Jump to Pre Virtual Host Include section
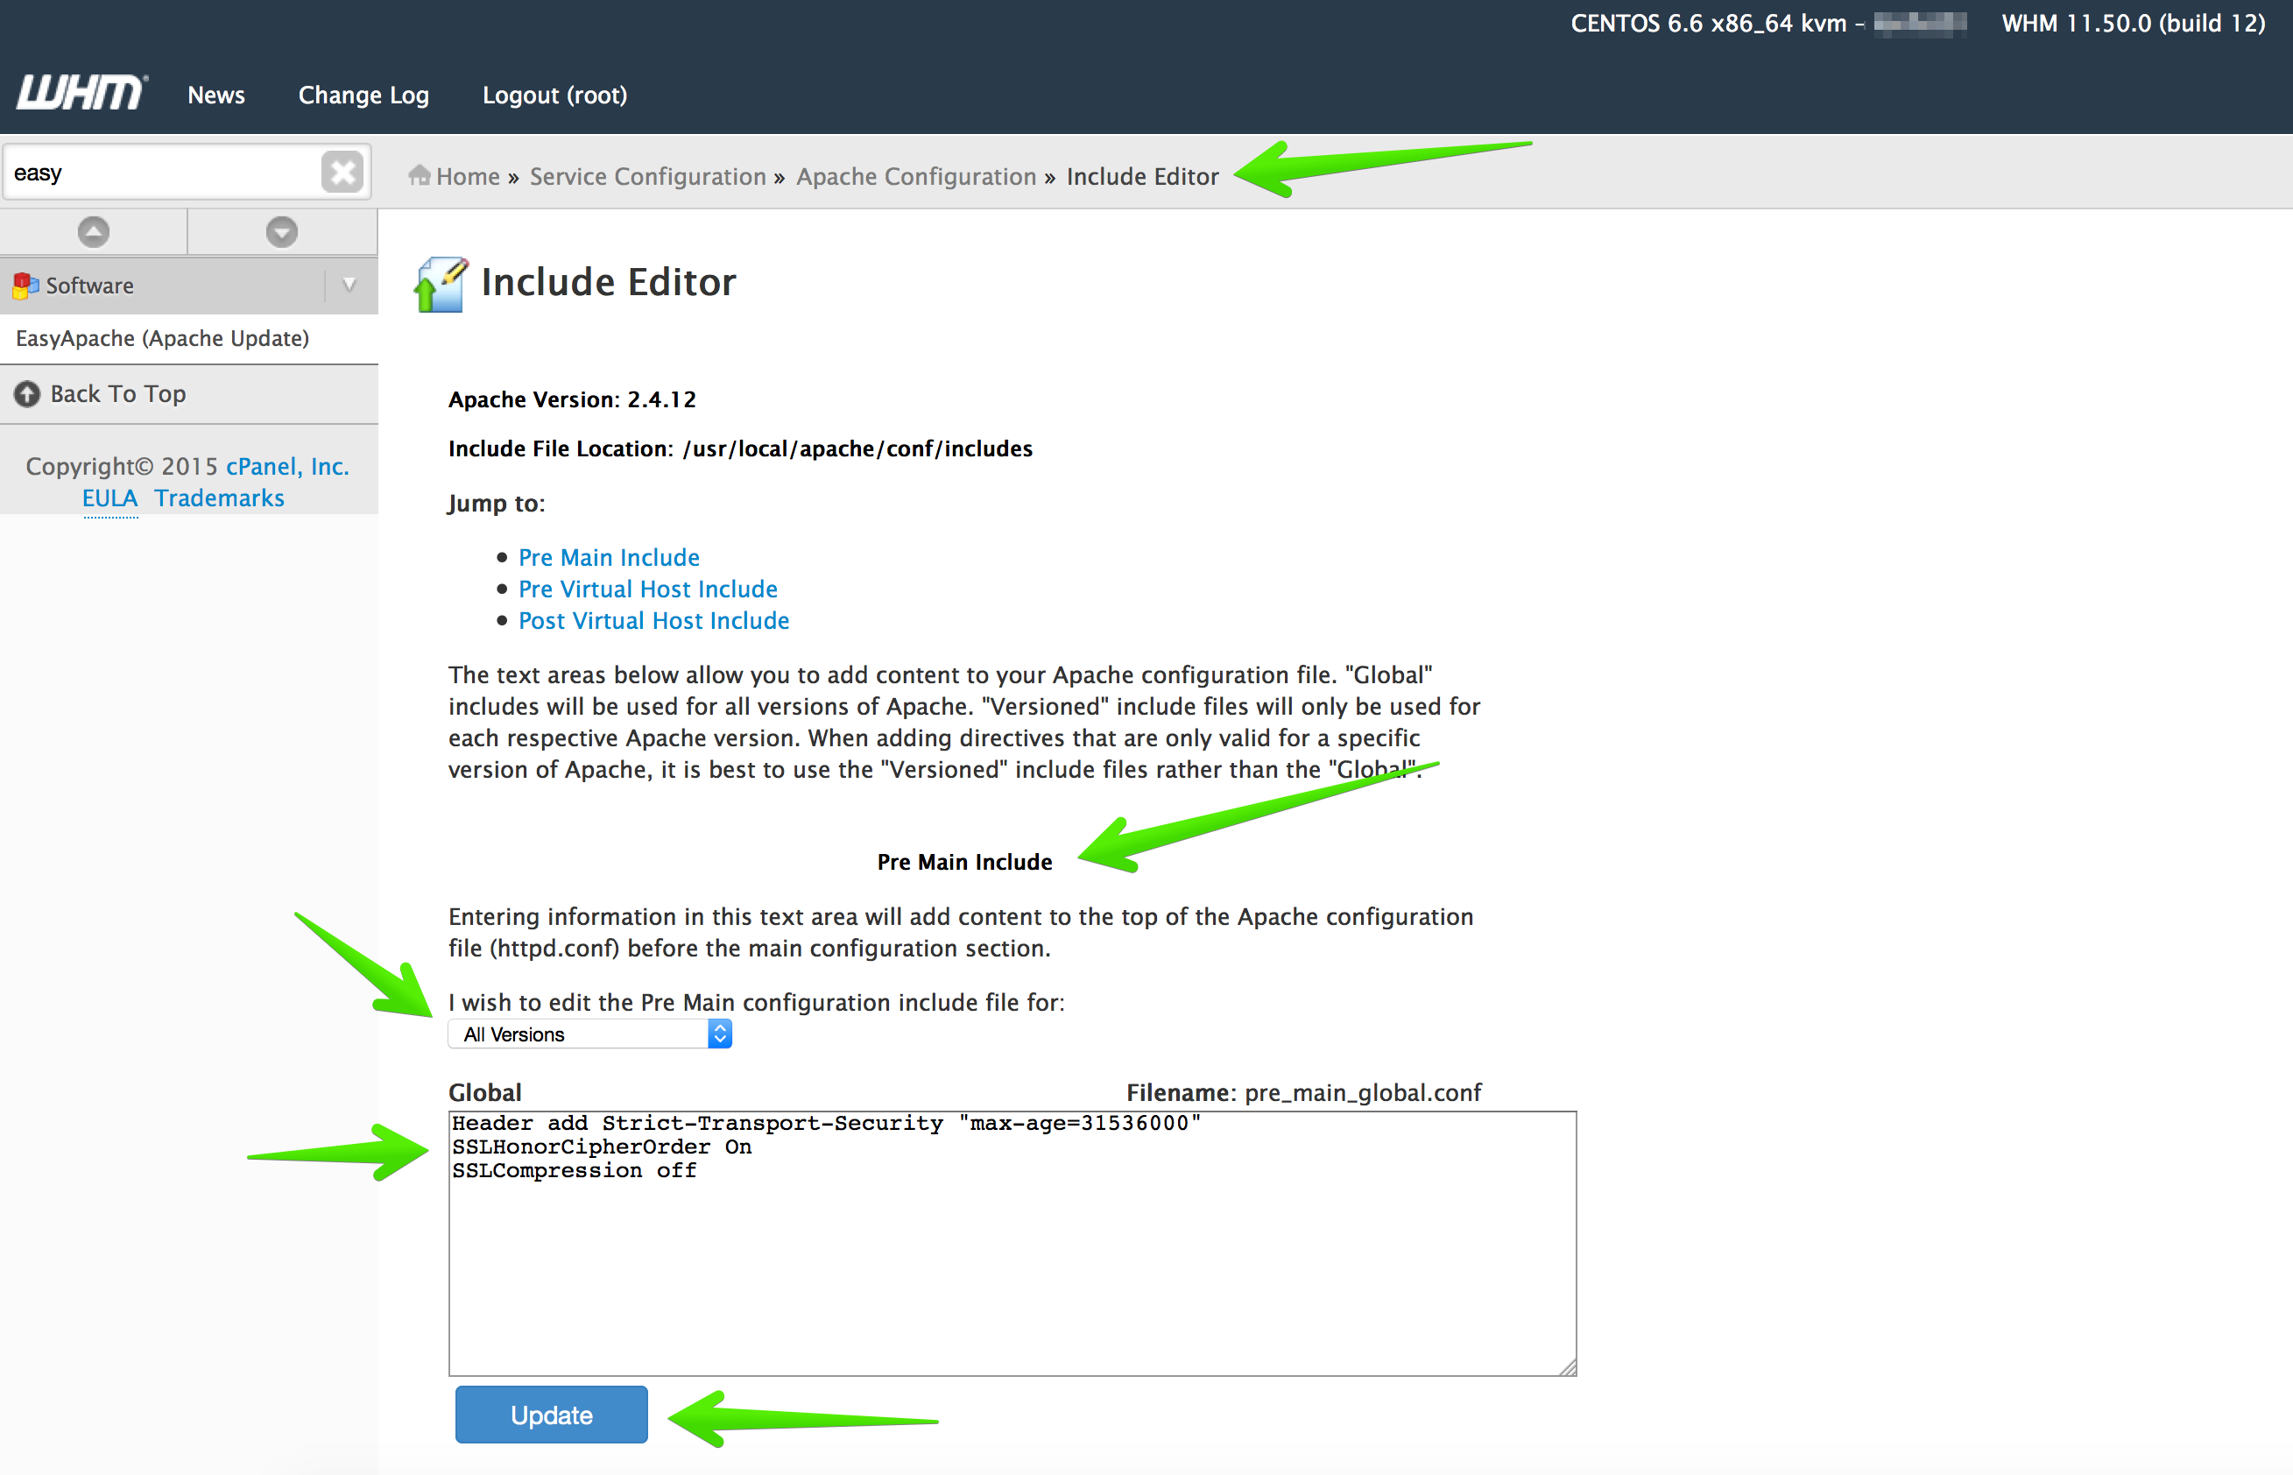This screenshot has height=1475, width=2293. click(x=648, y=589)
